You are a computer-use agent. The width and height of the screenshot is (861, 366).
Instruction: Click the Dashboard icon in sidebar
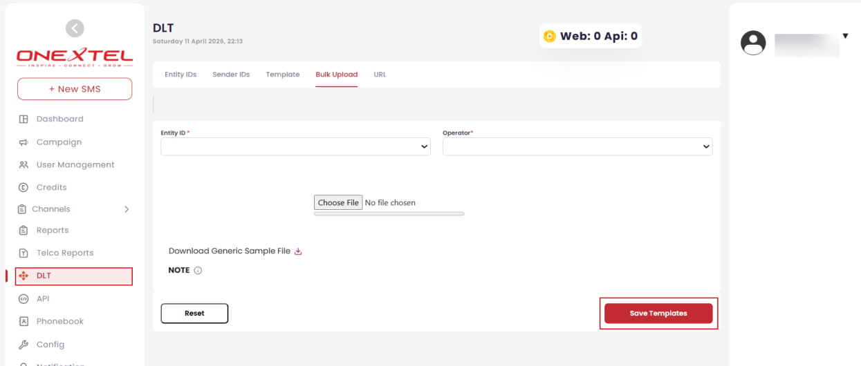[24, 119]
